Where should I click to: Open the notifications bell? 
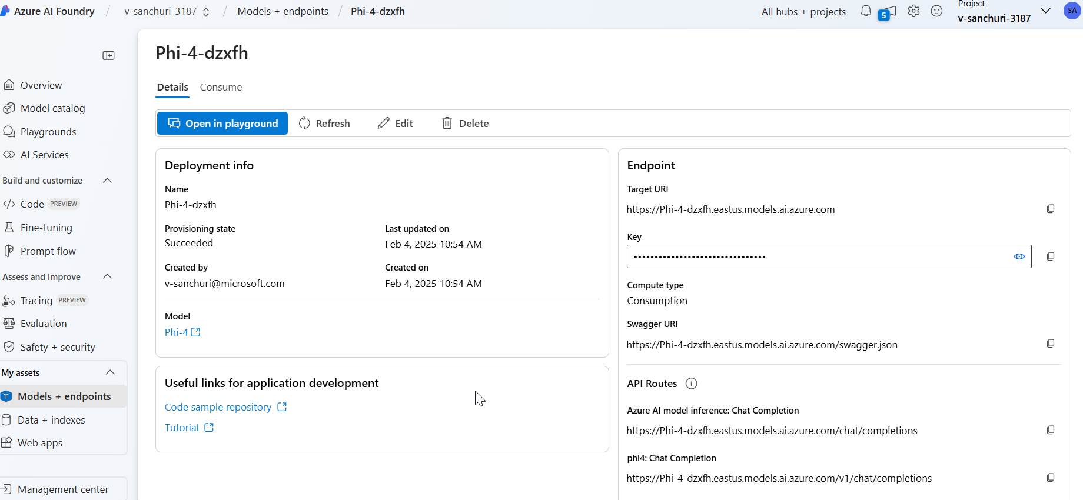[x=866, y=11]
